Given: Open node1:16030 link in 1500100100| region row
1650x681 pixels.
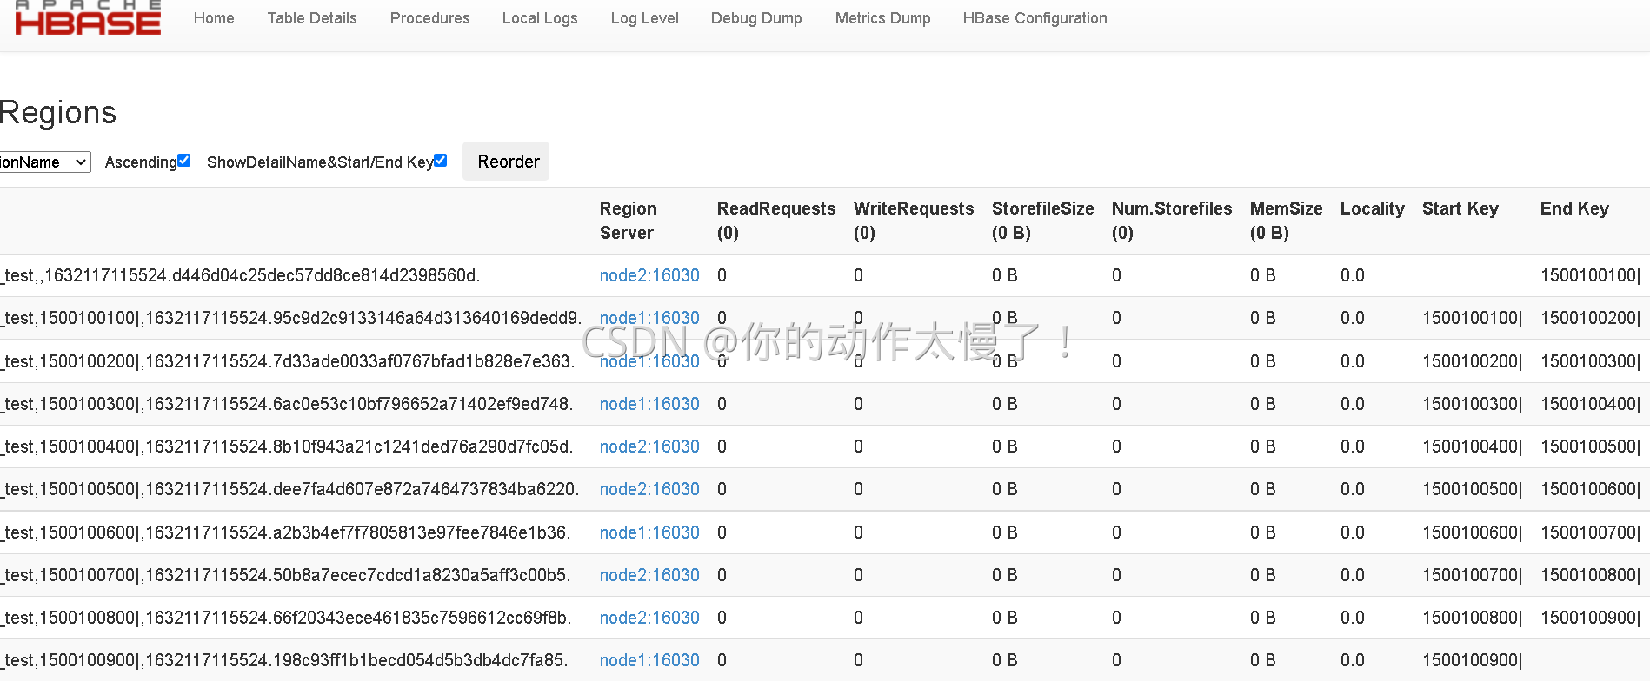Looking at the screenshot, I should pos(649,318).
